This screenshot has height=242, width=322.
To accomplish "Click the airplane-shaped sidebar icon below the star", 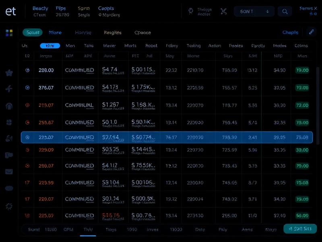I will coord(9,89).
